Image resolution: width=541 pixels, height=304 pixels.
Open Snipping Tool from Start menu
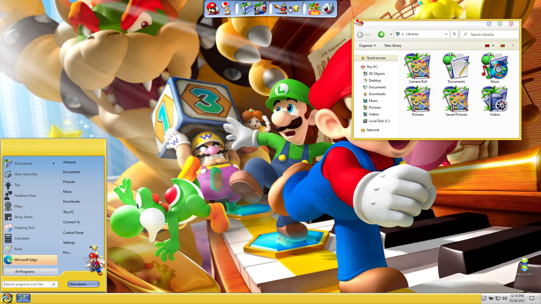pyautogui.click(x=25, y=228)
